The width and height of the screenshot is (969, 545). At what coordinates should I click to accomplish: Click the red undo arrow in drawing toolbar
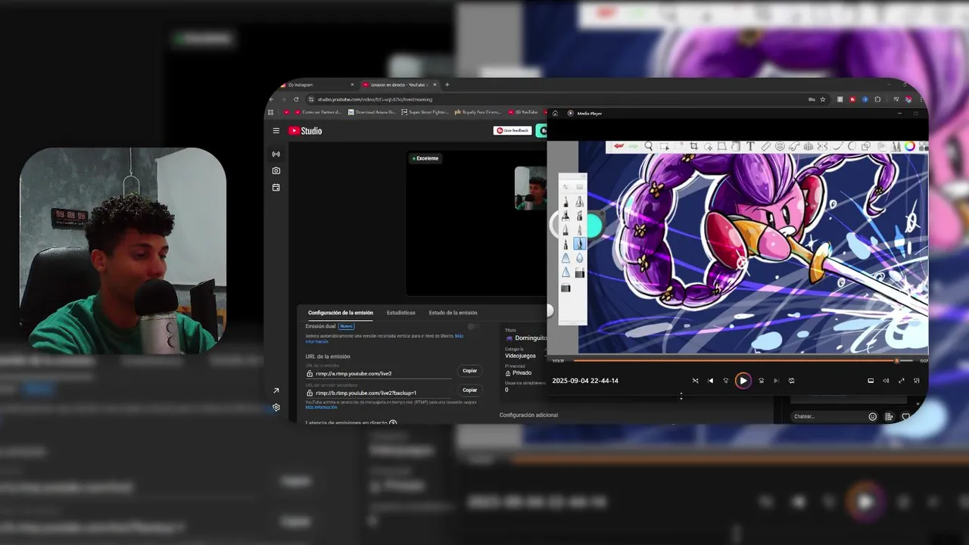pos(618,146)
